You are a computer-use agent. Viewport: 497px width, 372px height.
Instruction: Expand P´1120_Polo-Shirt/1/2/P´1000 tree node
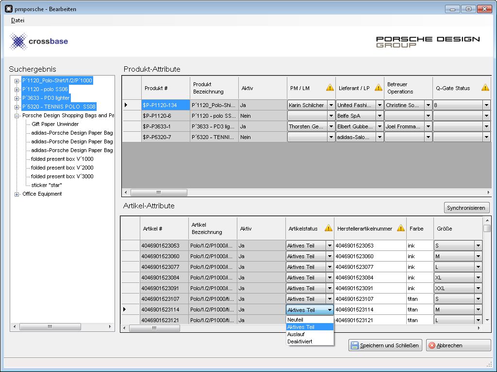(x=17, y=81)
